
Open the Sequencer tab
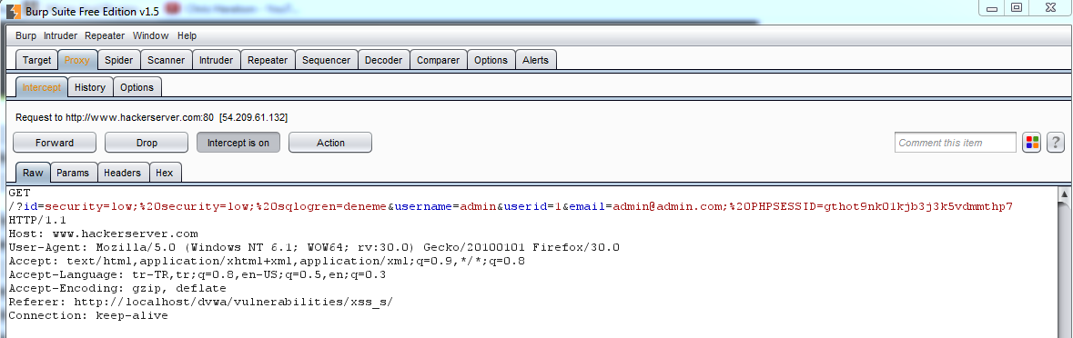tap(327, 60)
